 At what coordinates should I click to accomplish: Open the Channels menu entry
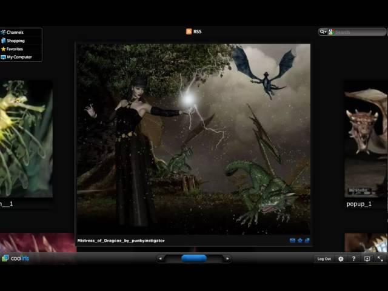click(x=12, y=32)
